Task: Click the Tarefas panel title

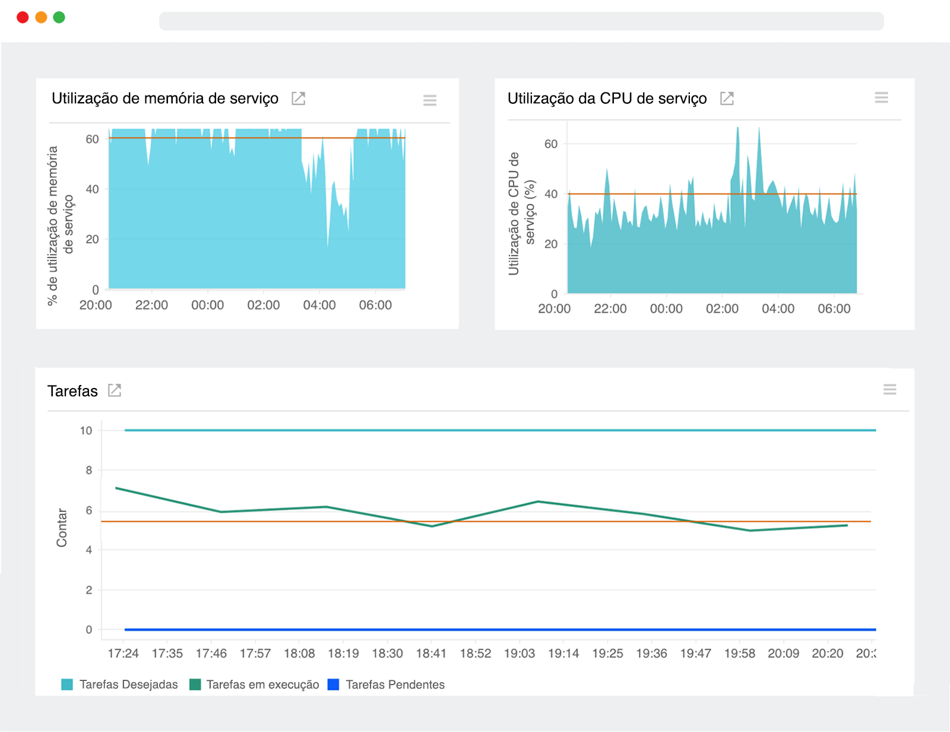Action: [x=72, y=392]
